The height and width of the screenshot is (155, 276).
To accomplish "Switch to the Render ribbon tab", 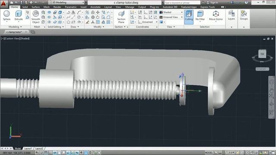I will pyautogui.click(x=57, y=7).
